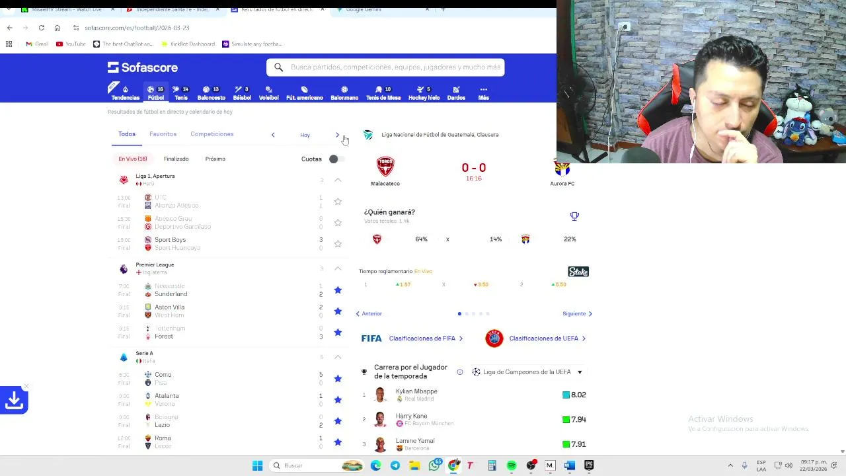Go to the next day arrow

tap(337, 135)
